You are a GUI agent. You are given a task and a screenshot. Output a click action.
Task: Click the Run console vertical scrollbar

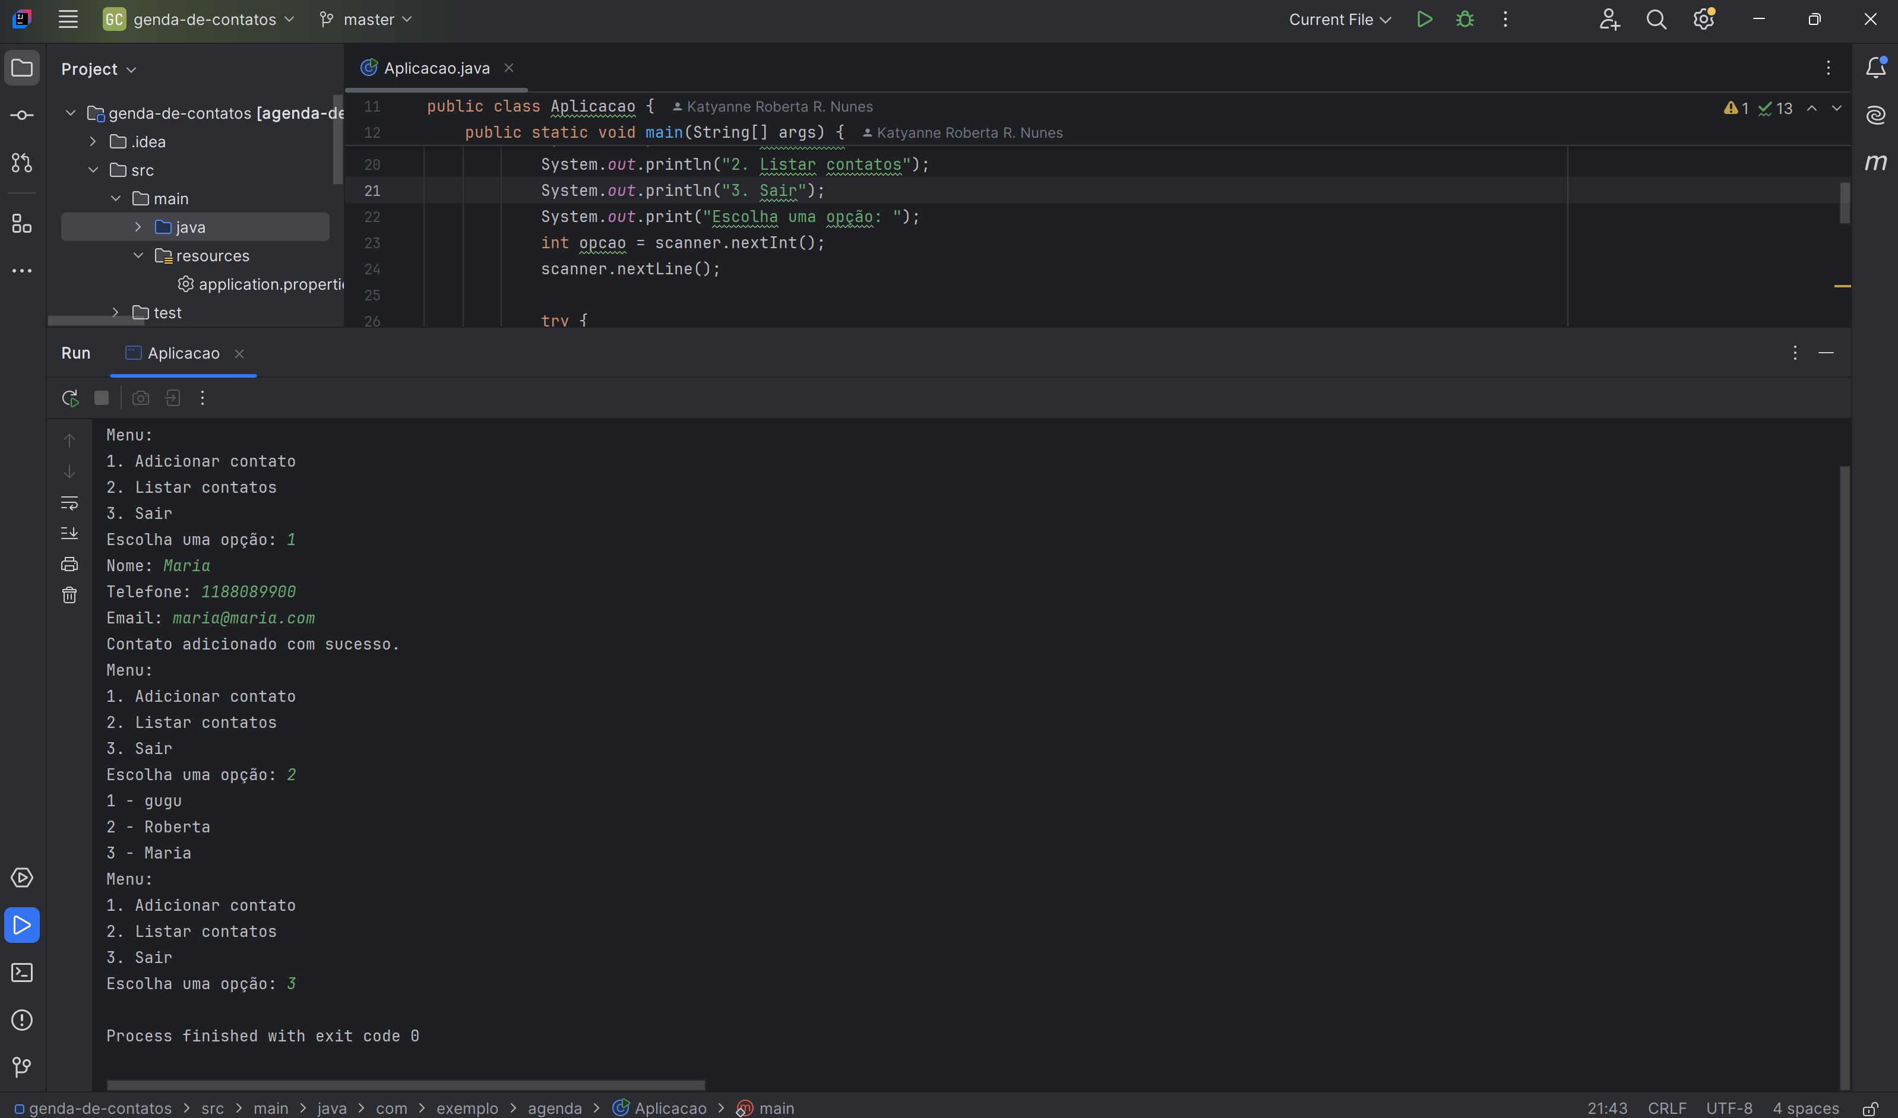tap(1844, 776)
